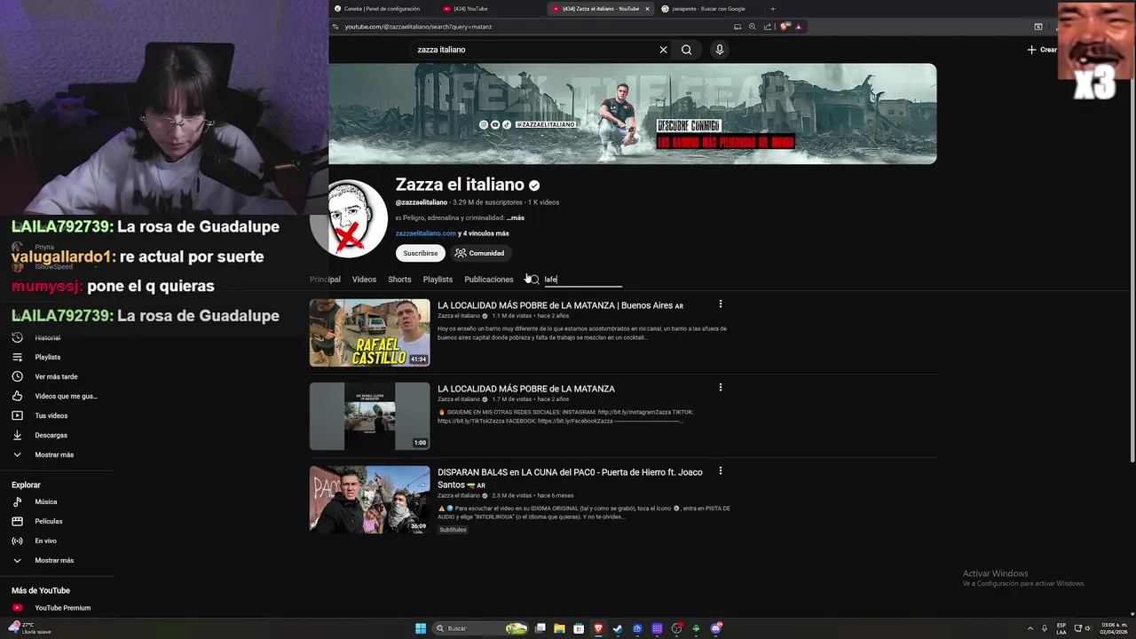Viewport: 1136px width, 639px height.
Task: Open Microsoft Store from the taskbar
Action: pyautogui.click(x=579, y=628)
